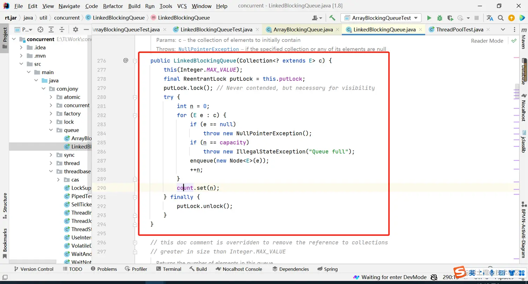Open the Nocalhost side tool window
This screenshot has width=528, height=284.
click(x=523, y=108)
